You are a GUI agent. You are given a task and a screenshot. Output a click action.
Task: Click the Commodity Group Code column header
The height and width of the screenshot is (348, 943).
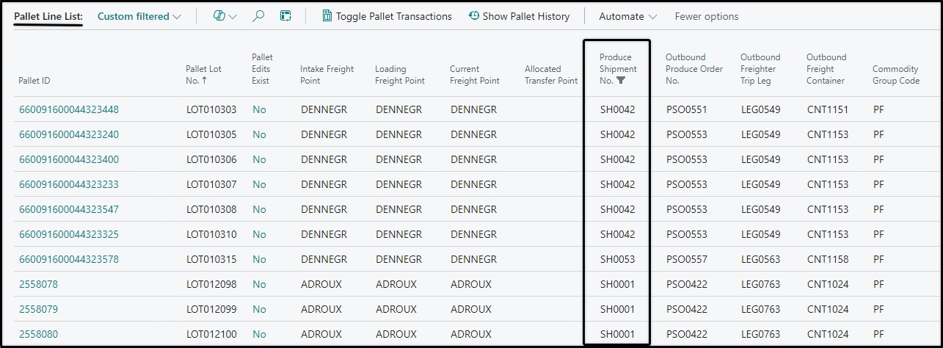[896, 75]
